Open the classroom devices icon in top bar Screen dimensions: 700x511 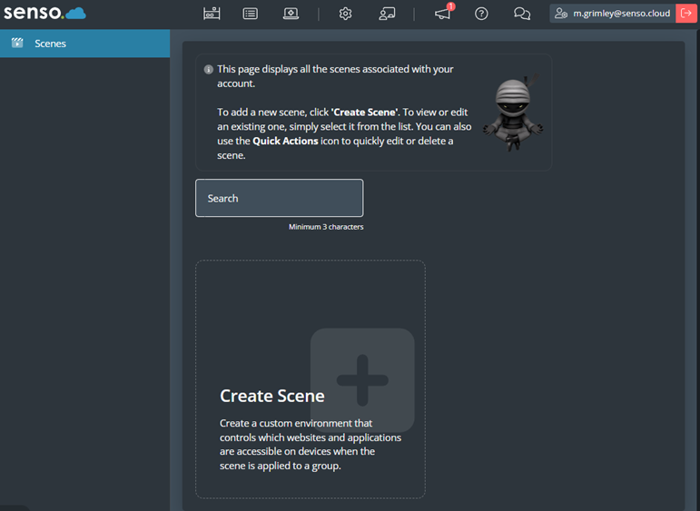212,14
